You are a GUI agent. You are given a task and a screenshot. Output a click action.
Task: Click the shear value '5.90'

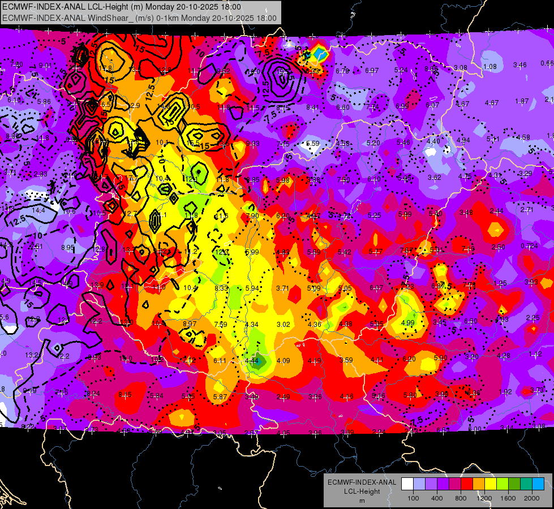pyautogui.click(x=441, y=358)
